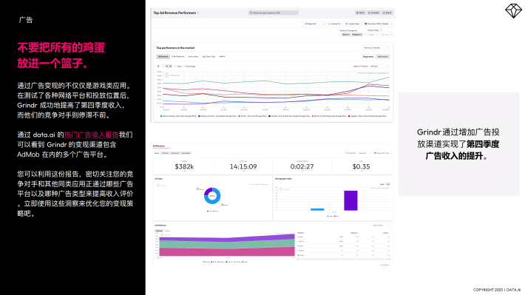Select the # Ad Platforms tab
The width and height of the screenshot is (525, 295).
pyautogui.click(x=178, y=57)
